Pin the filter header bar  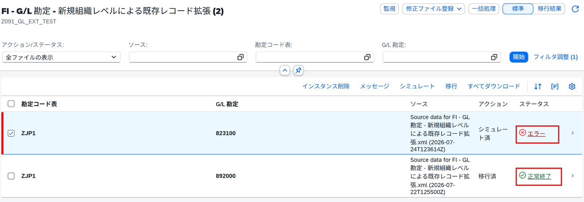(x=299, y=70)
